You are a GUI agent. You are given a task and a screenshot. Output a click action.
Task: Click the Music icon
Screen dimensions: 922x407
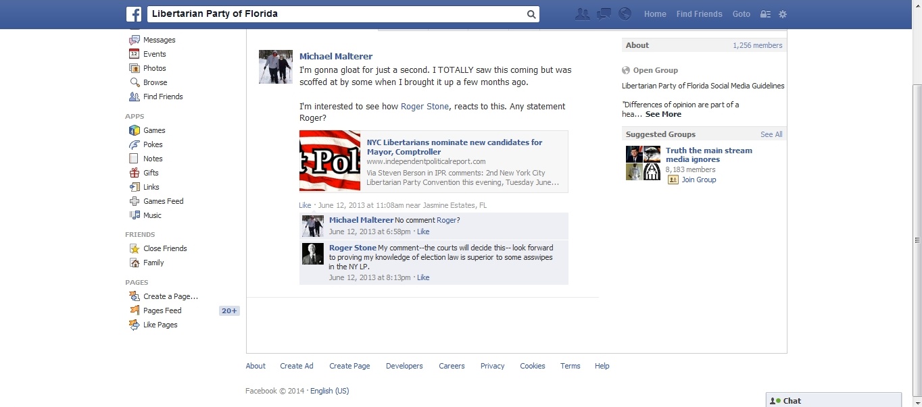point(135,215)
